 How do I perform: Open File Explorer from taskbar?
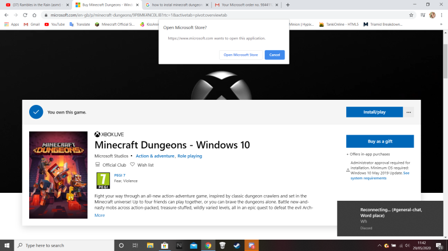tap(150, 245)
